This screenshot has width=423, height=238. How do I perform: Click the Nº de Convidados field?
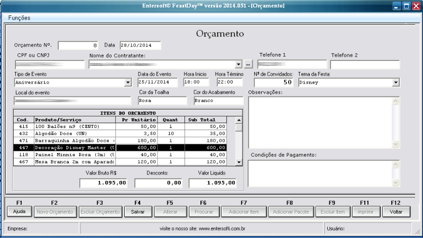click(273, 83)
